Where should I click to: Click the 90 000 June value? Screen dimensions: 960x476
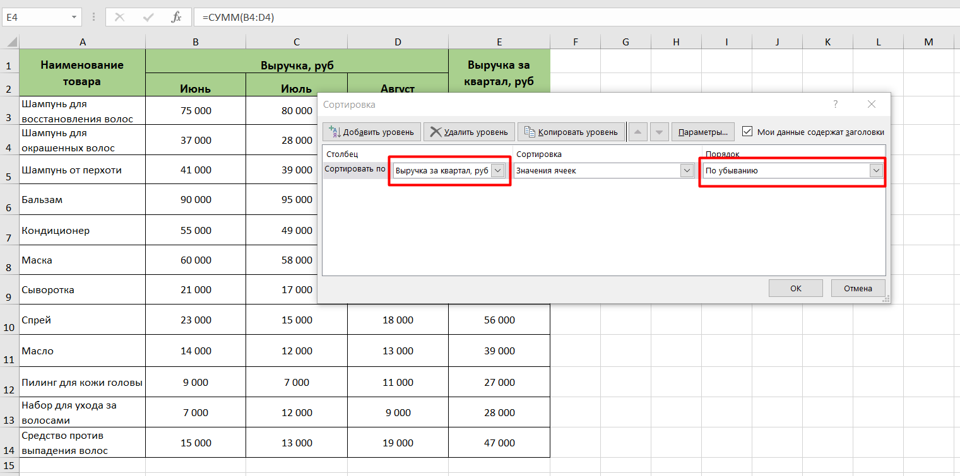[x=196, y=199]
